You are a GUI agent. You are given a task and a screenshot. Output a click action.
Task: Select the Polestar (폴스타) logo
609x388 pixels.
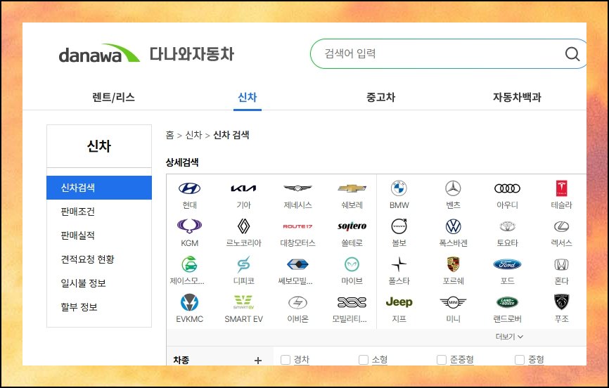399,264
